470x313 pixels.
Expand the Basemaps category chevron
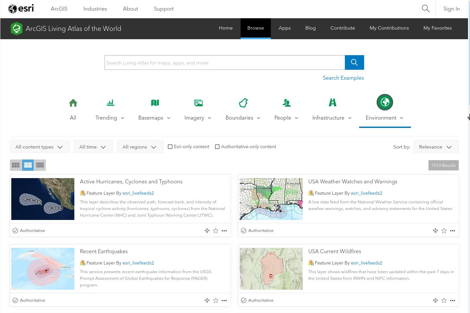coord(169,118)
